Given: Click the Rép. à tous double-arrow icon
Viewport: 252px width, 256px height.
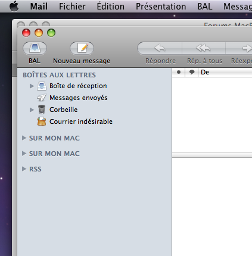Looking at the screenshot, I should tap(204, 48).
